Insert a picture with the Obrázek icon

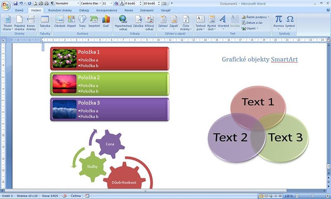pyautogui.click(x=60, y=21)
